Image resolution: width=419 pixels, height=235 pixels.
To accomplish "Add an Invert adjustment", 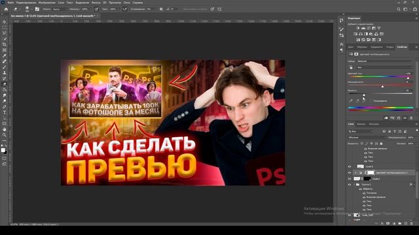I will 358,40.
